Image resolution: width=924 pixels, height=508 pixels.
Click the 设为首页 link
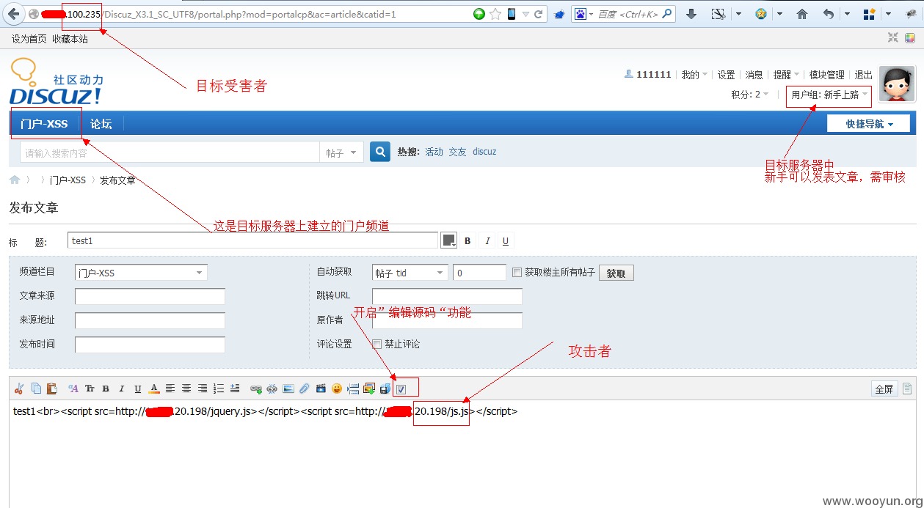(x=29, y=39)
